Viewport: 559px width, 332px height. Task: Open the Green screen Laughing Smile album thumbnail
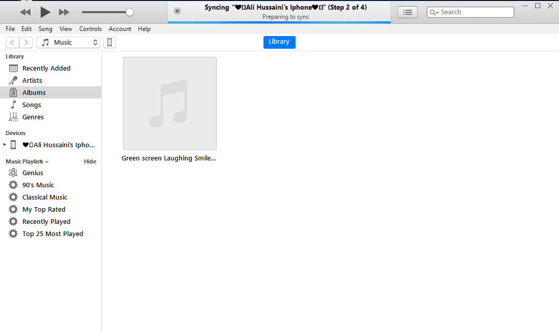tap(170, 104)
